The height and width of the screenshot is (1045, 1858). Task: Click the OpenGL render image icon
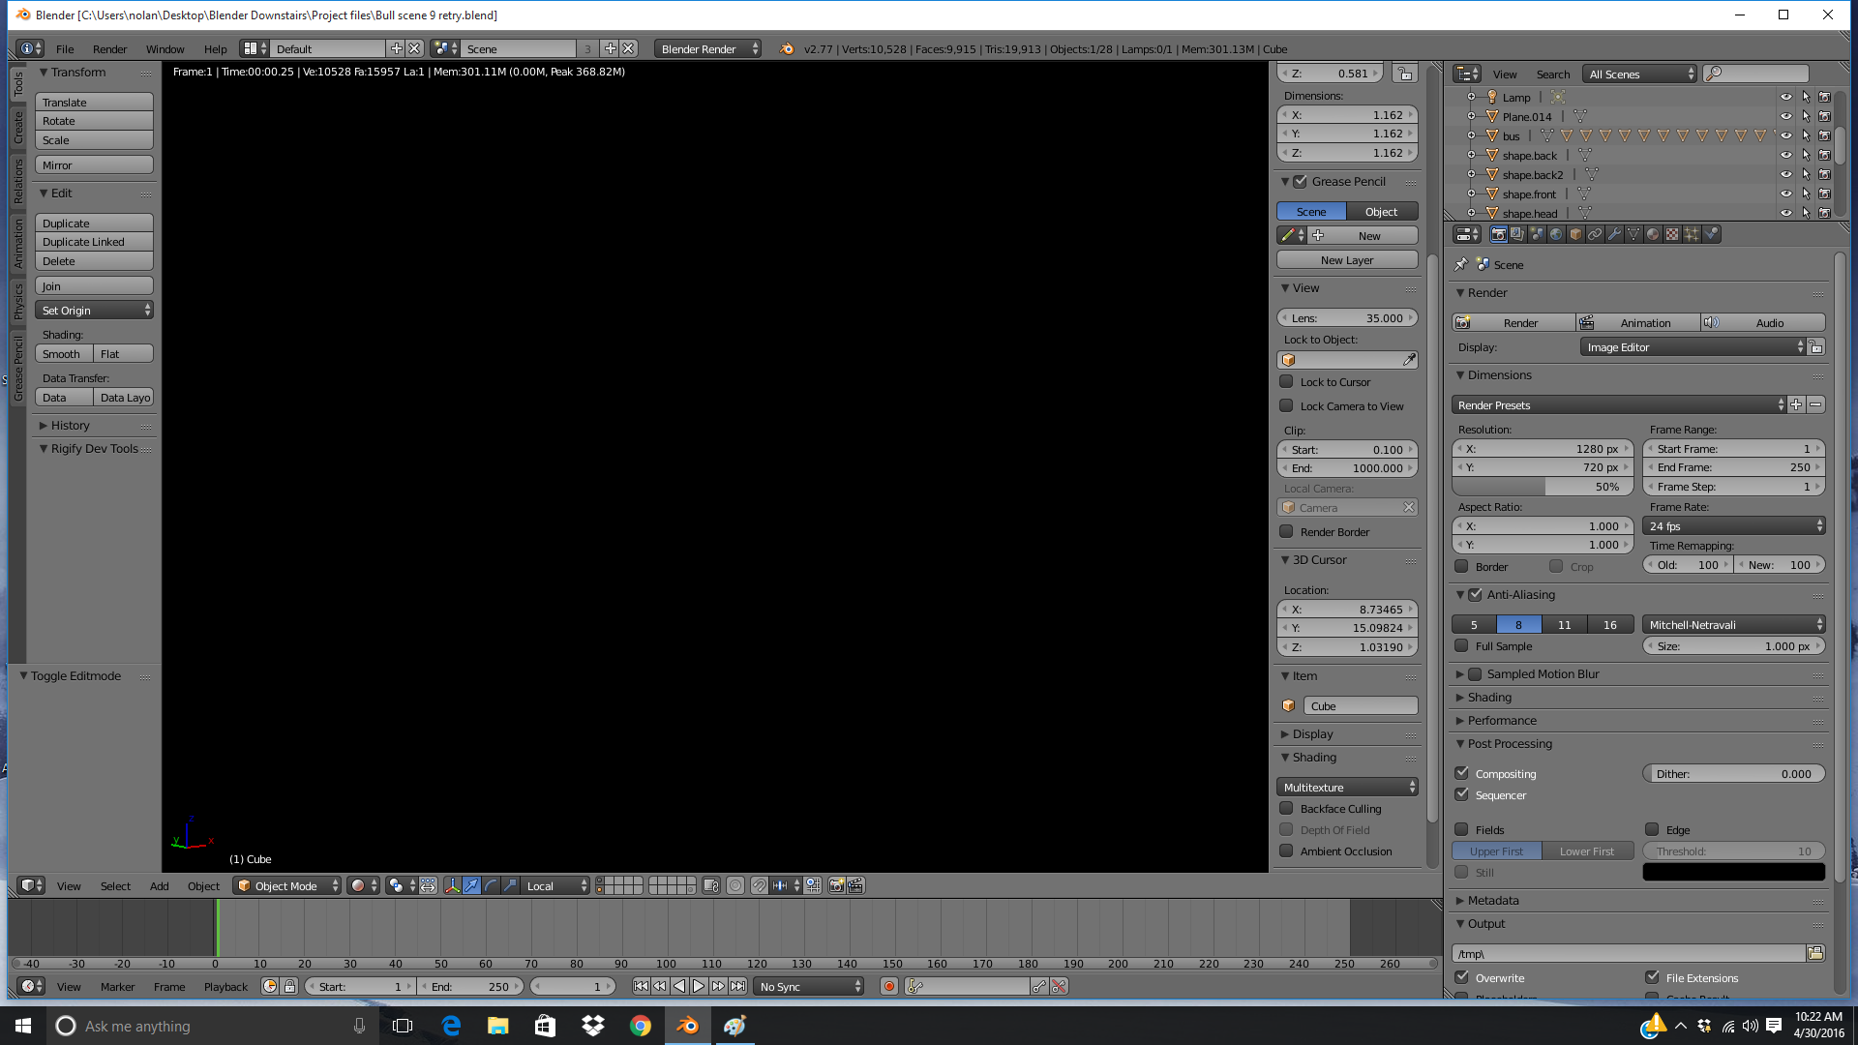tap(837, 885)
